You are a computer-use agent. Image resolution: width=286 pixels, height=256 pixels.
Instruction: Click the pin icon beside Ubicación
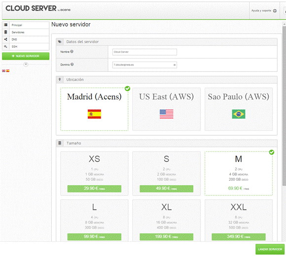coord(60,79)
